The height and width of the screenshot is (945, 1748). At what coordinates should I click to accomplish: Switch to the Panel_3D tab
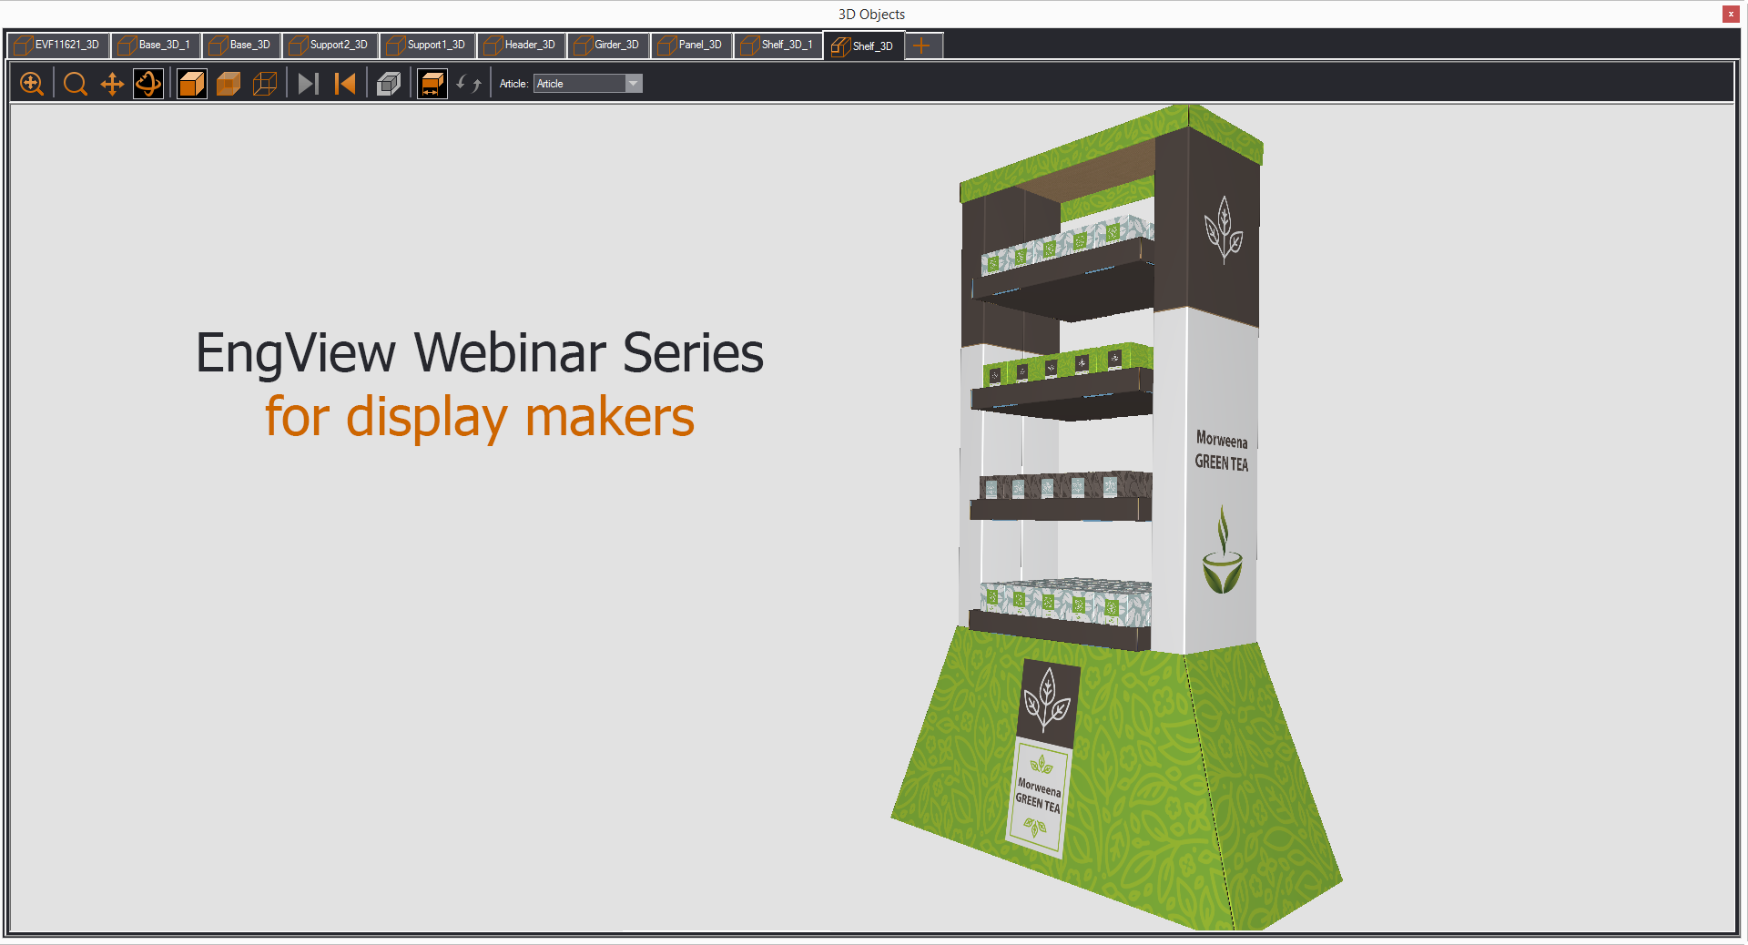point(692,45)
